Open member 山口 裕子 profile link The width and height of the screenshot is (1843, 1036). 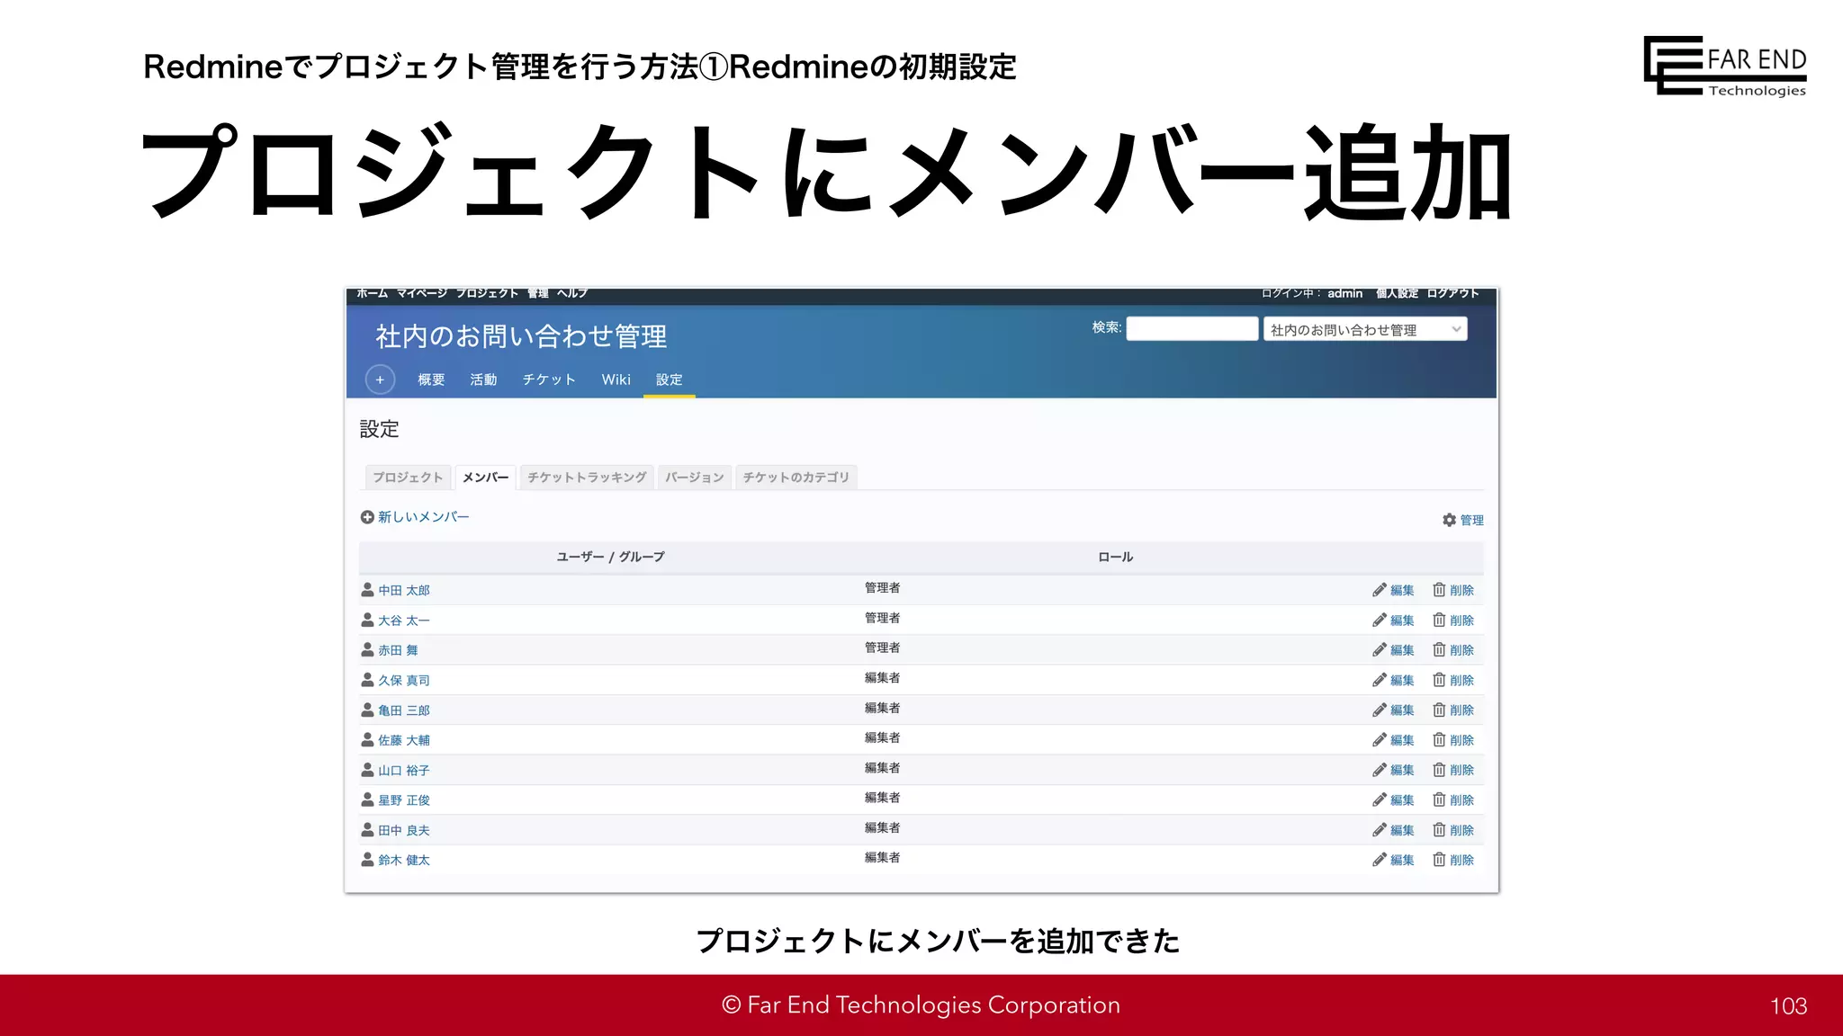click(404, 771)
